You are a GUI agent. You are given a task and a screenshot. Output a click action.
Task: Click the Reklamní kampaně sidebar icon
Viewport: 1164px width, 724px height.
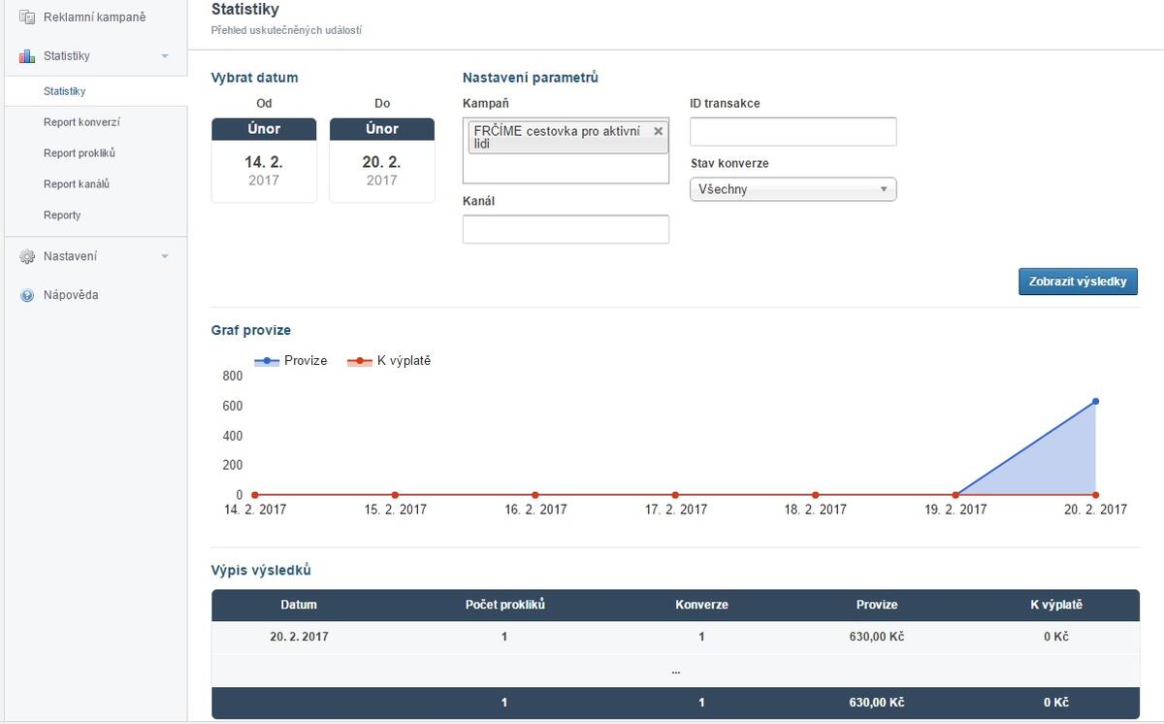(27, 16)
